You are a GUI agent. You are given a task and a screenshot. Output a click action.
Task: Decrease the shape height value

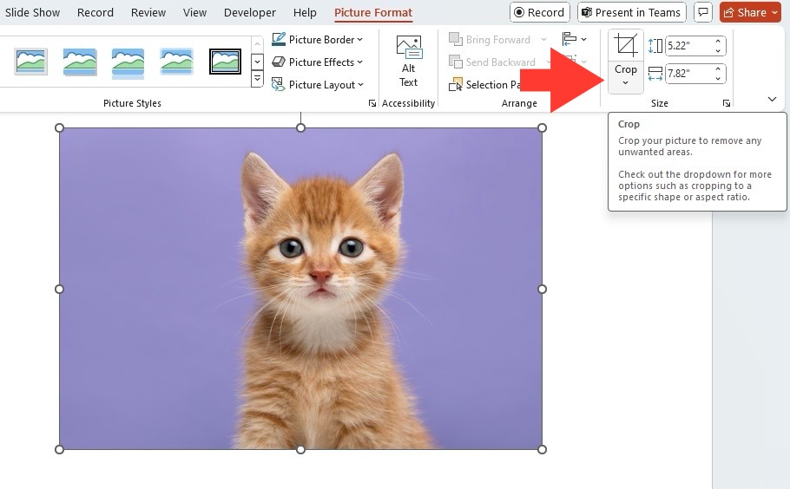(718, 50)
